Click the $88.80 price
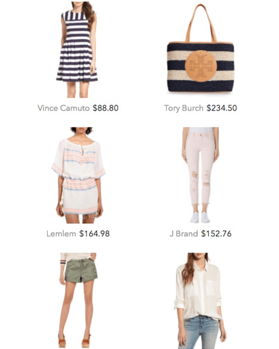The image size is (279, 349). [x=106, y=108]
